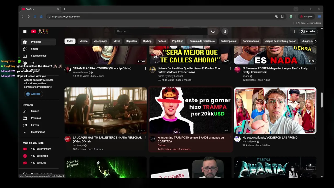Select the Videojuegos filter chip
This screenshot has width=334, height=188.
[x=100, y=41]
